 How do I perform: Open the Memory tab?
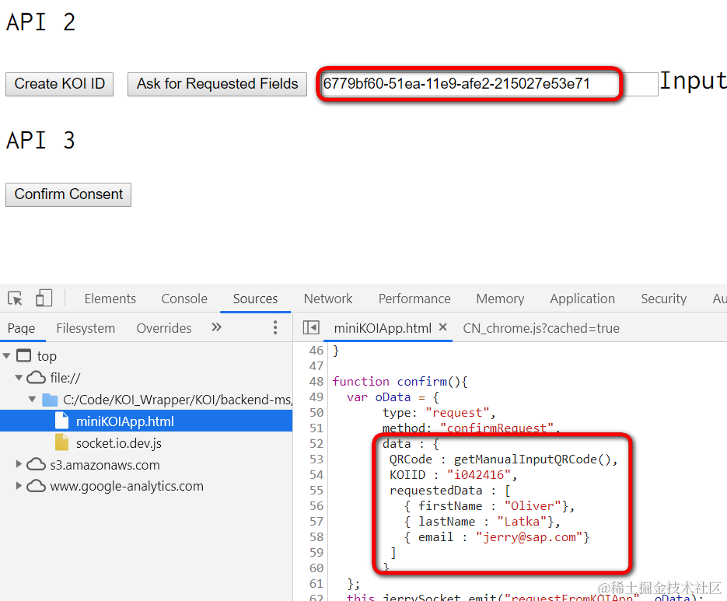(x=500, y=299)
